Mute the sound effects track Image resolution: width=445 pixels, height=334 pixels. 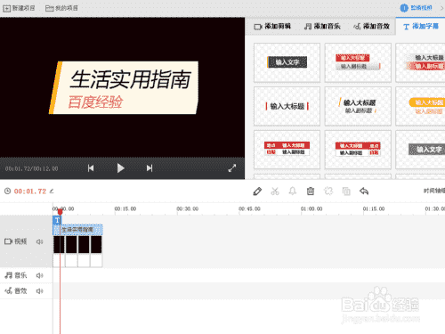pyautogui.click(x=39, y=291)
